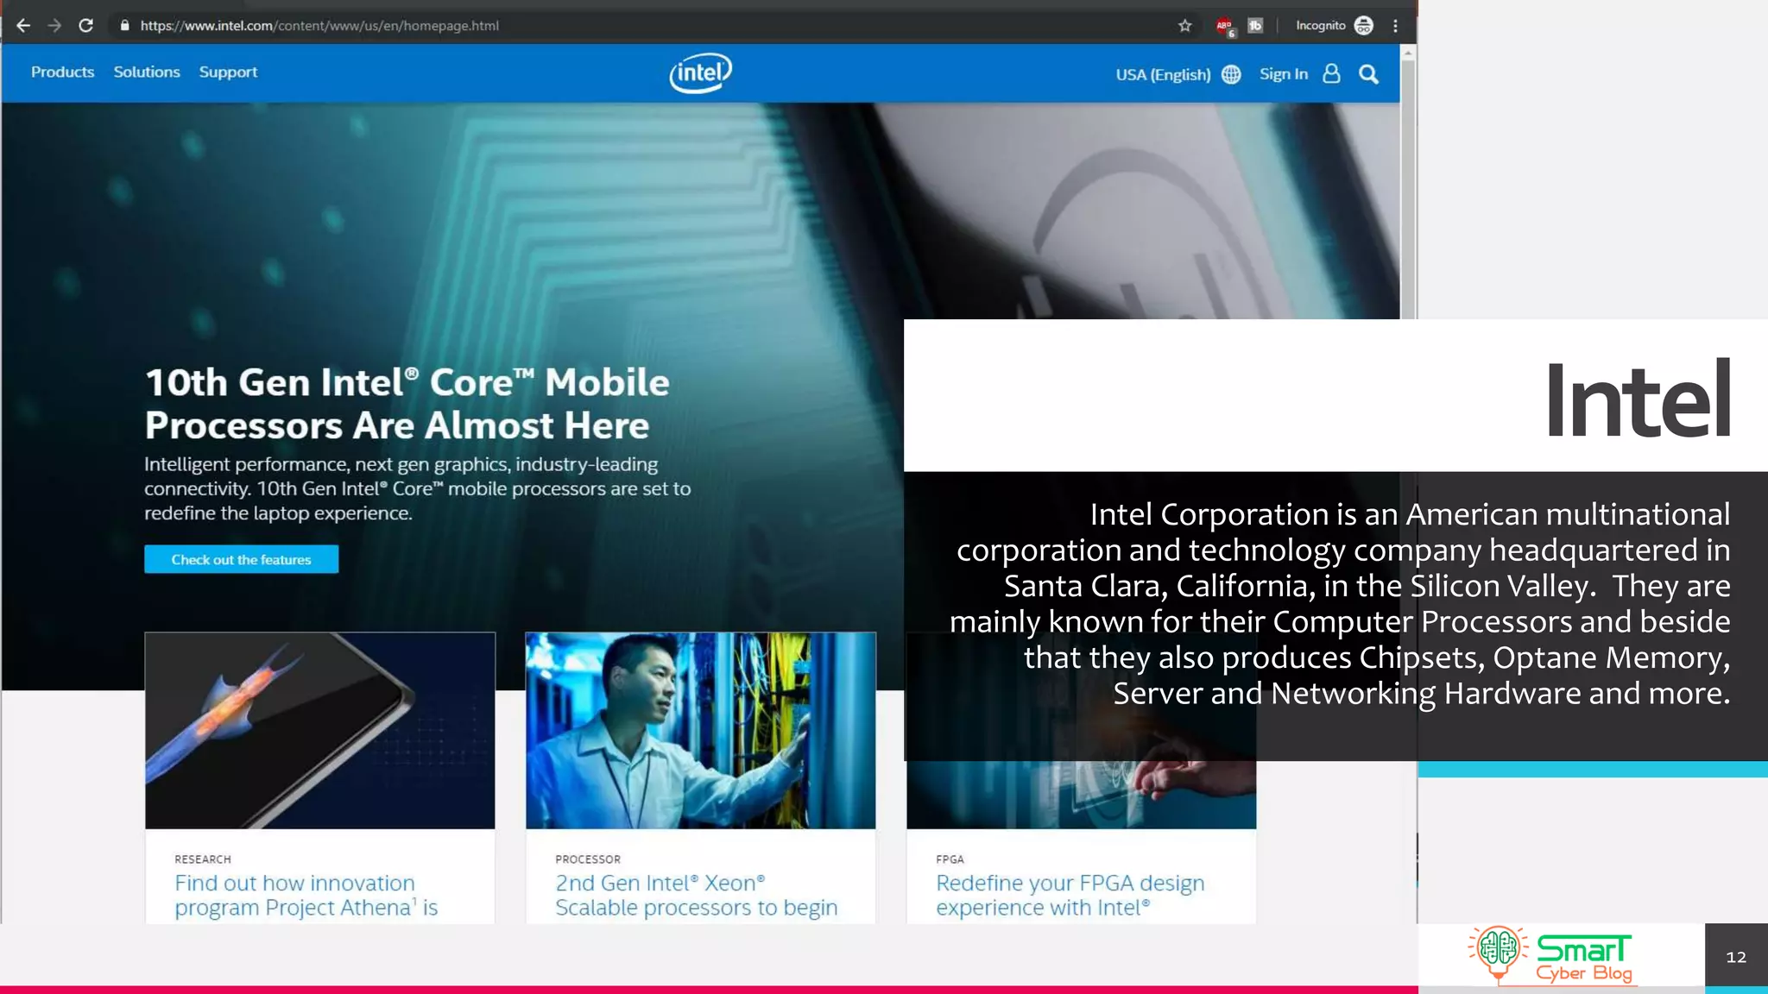Click the browser back arrow
Viewport: 1768px width, 994px height.
(23, 26)
